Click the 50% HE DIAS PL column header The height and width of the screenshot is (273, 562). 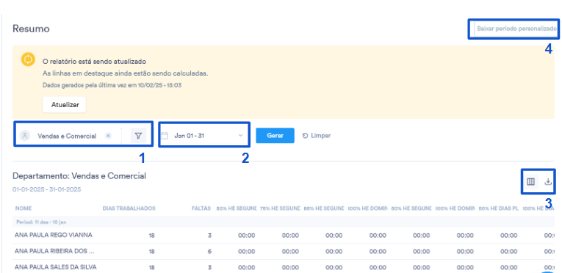pyautogui.click(x=499, y=208)
